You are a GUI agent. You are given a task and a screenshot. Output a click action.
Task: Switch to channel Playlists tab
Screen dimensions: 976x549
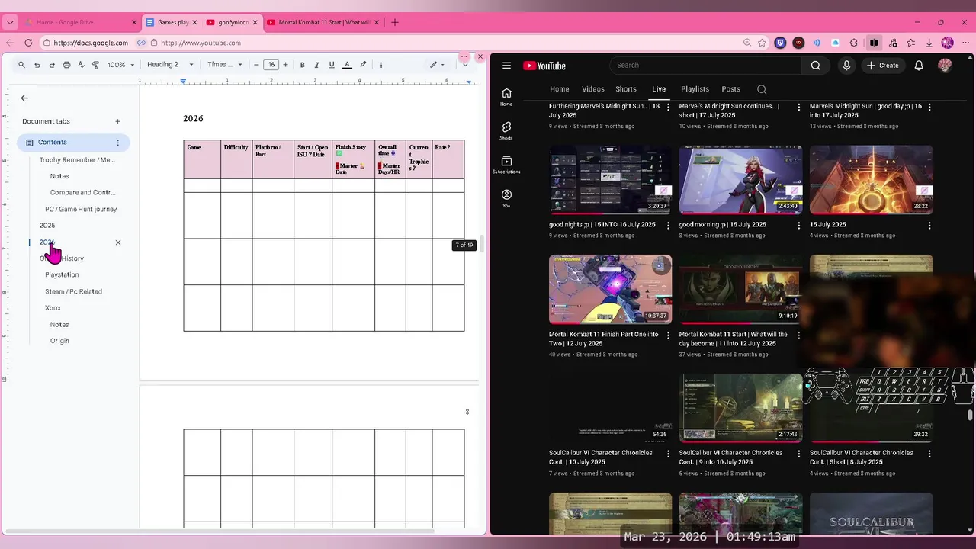point(695,89)
